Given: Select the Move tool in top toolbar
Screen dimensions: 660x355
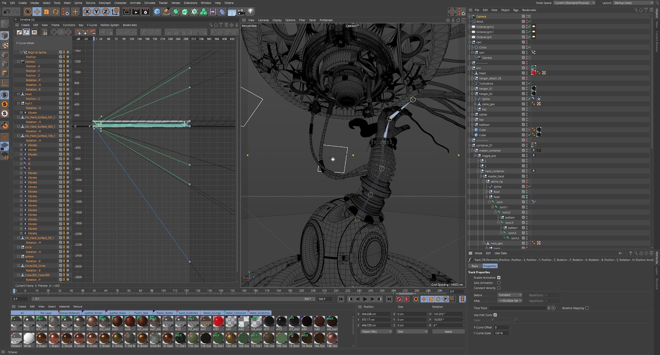Looking at the screenshot, I should pyautogui.click(x=37, y=12).
